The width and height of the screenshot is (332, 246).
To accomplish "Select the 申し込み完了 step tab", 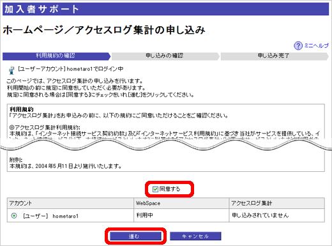I will click(275, 56).
